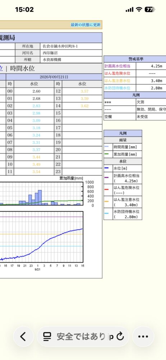Tap the 3.40m threshold value cell
Screen dimensions: 166x360
[x=151, y=81]
